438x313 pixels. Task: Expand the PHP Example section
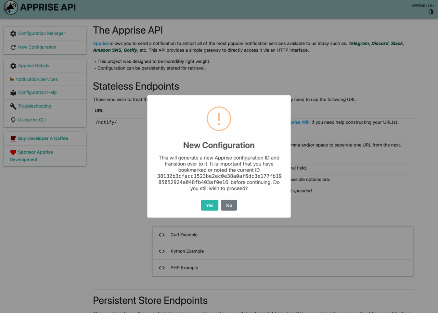pyautogui.click(x=283, y=268)
